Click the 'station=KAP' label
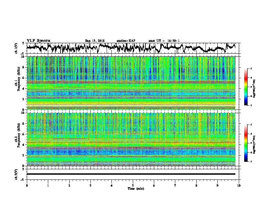Image resolution: width=269 pixels, height=208 pixels. (126, 41)
